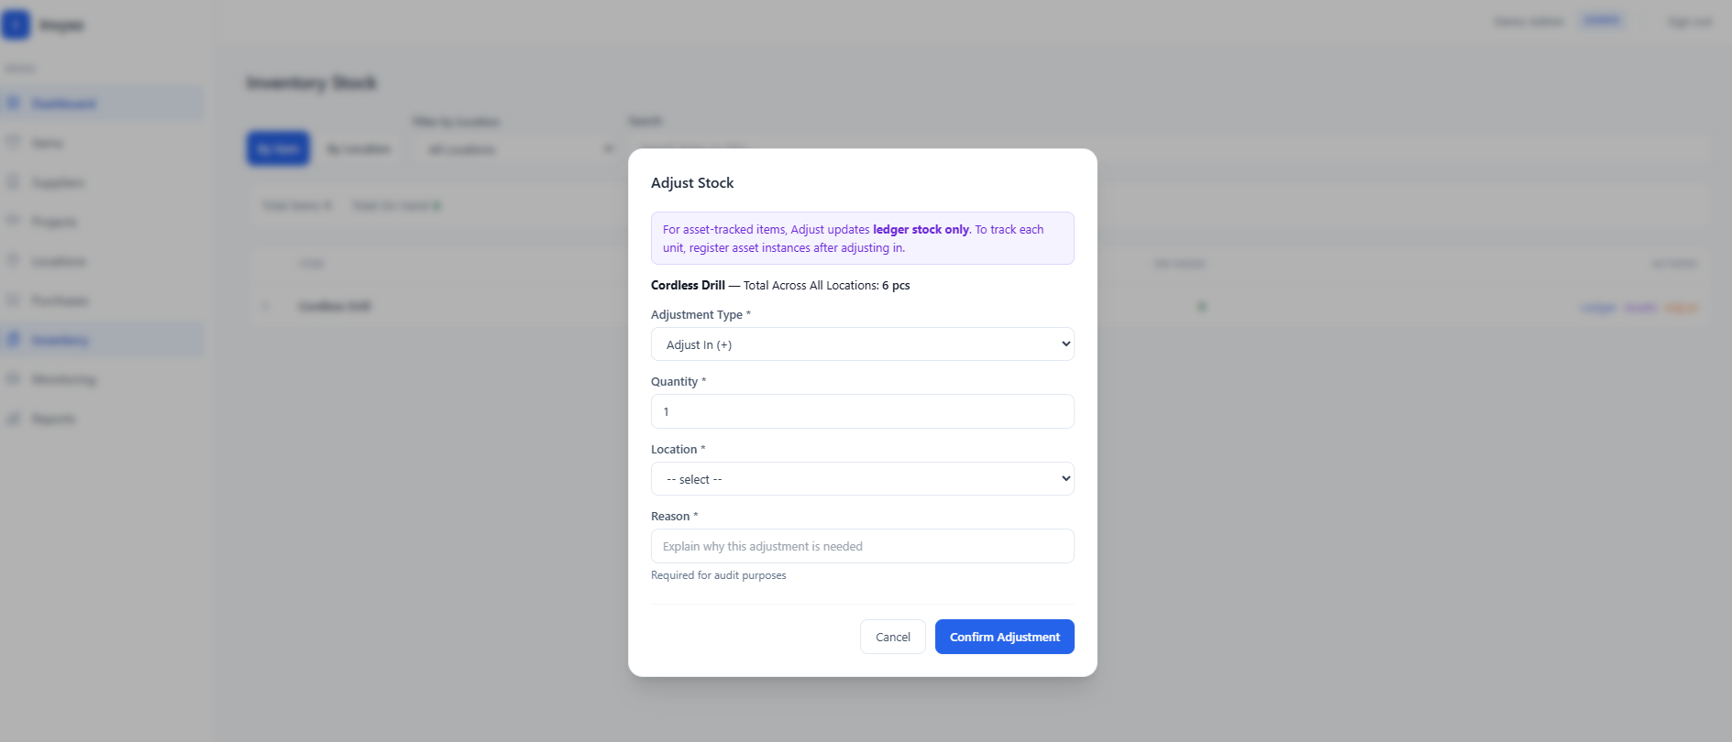Focus the Quantity input field
The height and width of the screenshot is (742, 1732).
[862, 411]
